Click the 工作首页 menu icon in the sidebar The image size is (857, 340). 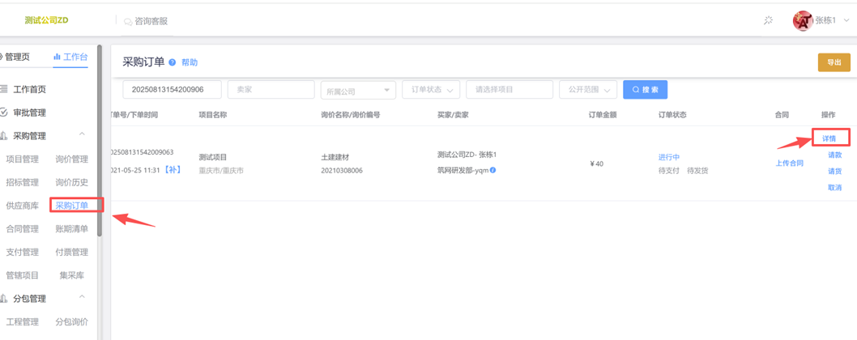(4, 89)
